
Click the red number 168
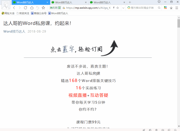[73, 81]
